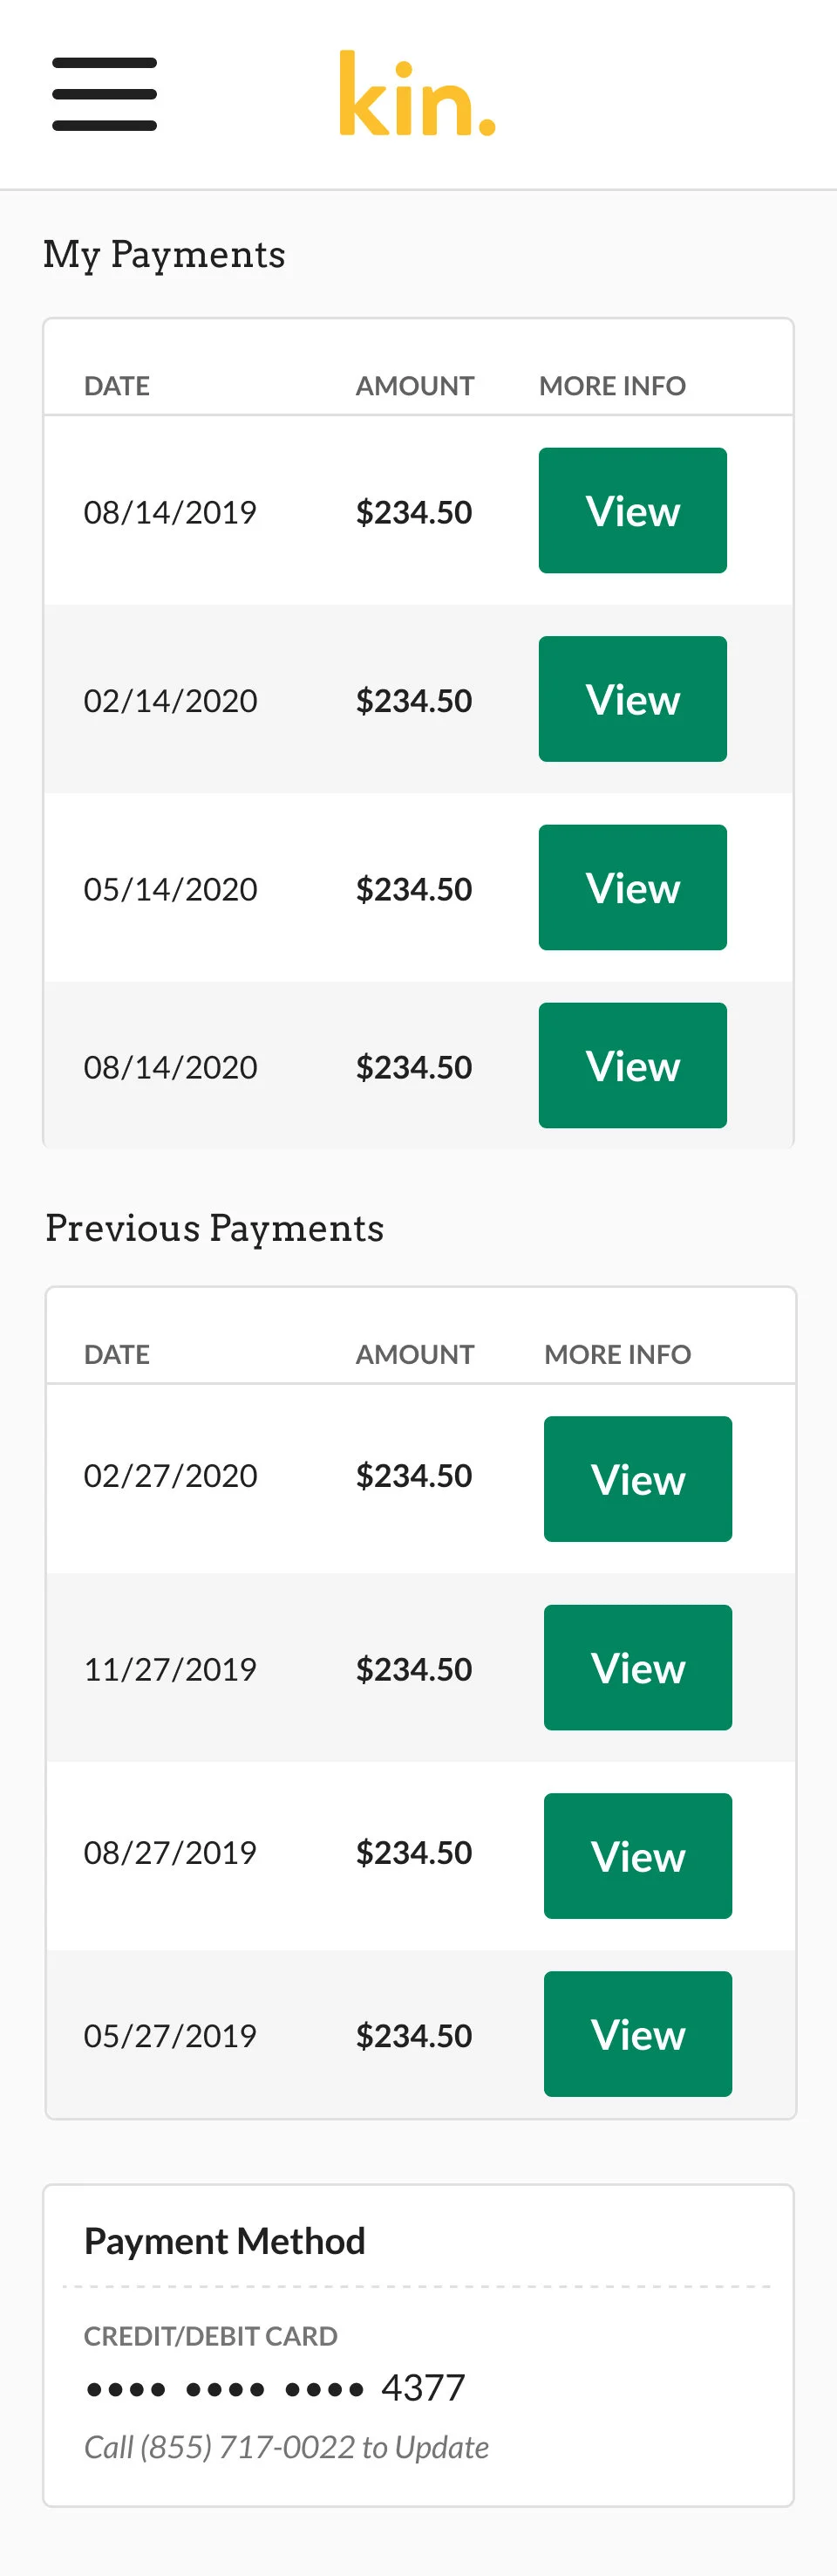The height and width of the screenshot is (2576, 837).
Task: View the 08/14/2019 payment details
Action: (632, 510)
